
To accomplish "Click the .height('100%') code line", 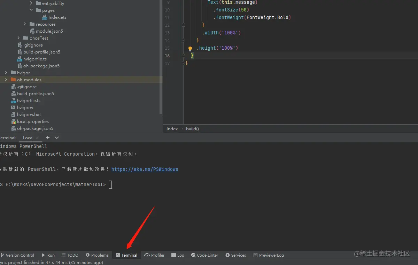I will click(217, 48).
